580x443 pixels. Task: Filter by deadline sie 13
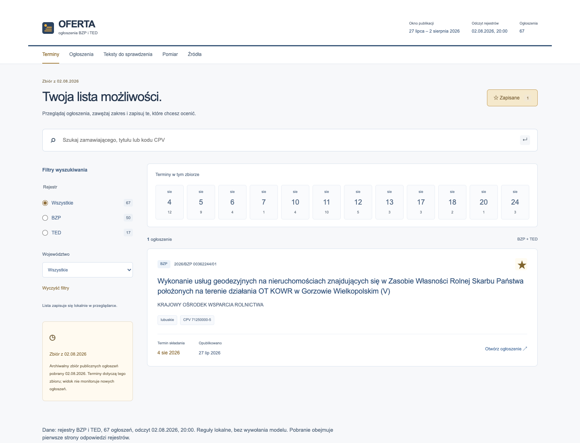[389, 202]
